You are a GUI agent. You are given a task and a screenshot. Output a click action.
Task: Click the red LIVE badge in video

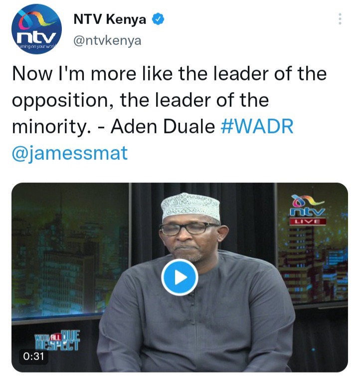point(308,221)
